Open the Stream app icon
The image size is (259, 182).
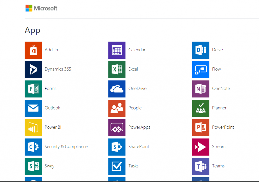point(200,147)
